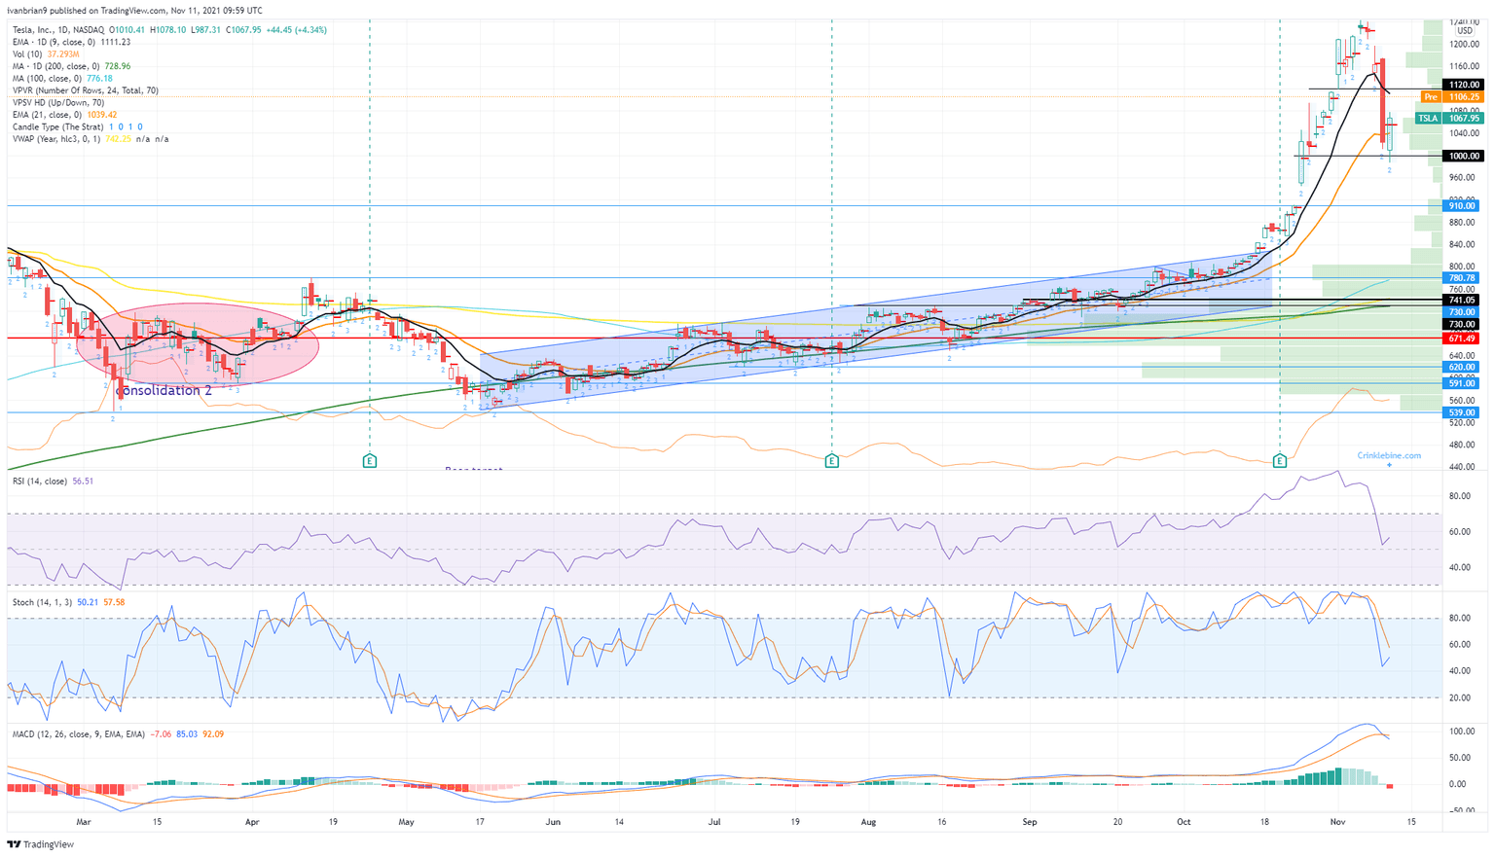1495x857 pixels.
Task: Click the red 671.49 price label
Action: click(x=1463, y=339)
